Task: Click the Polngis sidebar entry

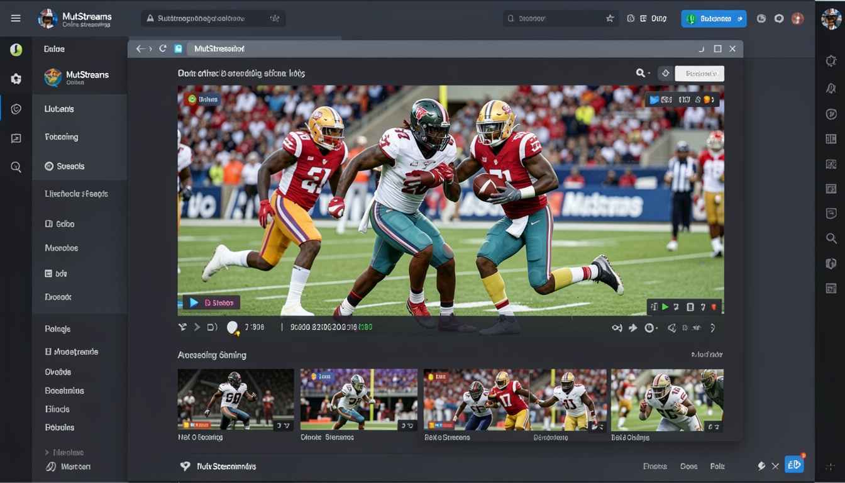Action: (x=57, y=329)
